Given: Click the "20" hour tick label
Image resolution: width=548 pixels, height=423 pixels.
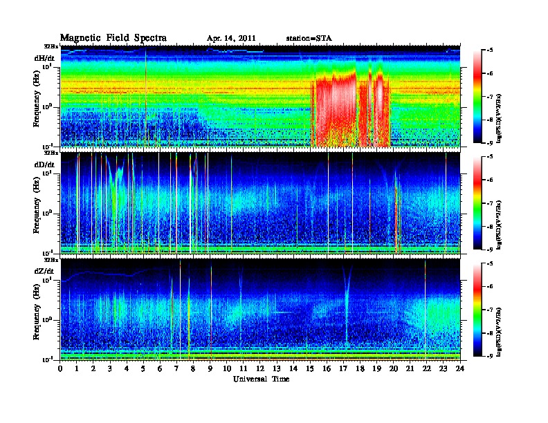Looking at the screenshot, I should tap(394, 369).
